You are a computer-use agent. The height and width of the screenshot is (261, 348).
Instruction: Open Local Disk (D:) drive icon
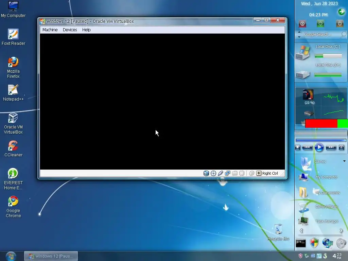click(x=303, y=74)
